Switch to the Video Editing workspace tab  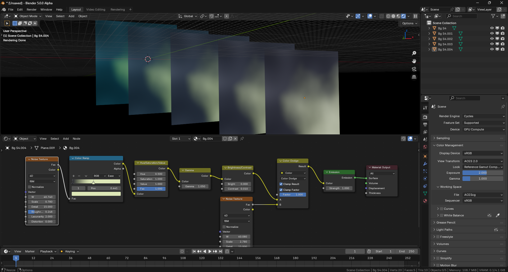click(96, 10)
